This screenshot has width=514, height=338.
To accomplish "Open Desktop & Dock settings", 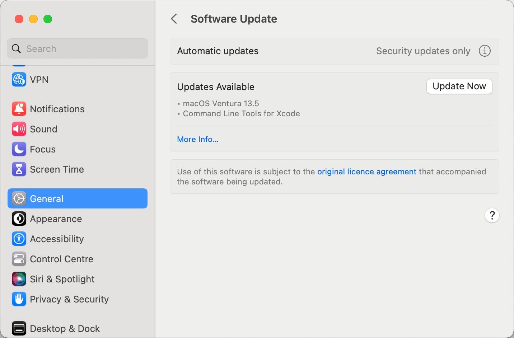I will [65, 328].
